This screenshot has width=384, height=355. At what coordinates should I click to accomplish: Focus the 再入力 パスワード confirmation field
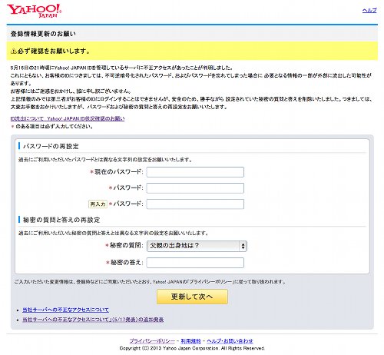click(195, 204)
